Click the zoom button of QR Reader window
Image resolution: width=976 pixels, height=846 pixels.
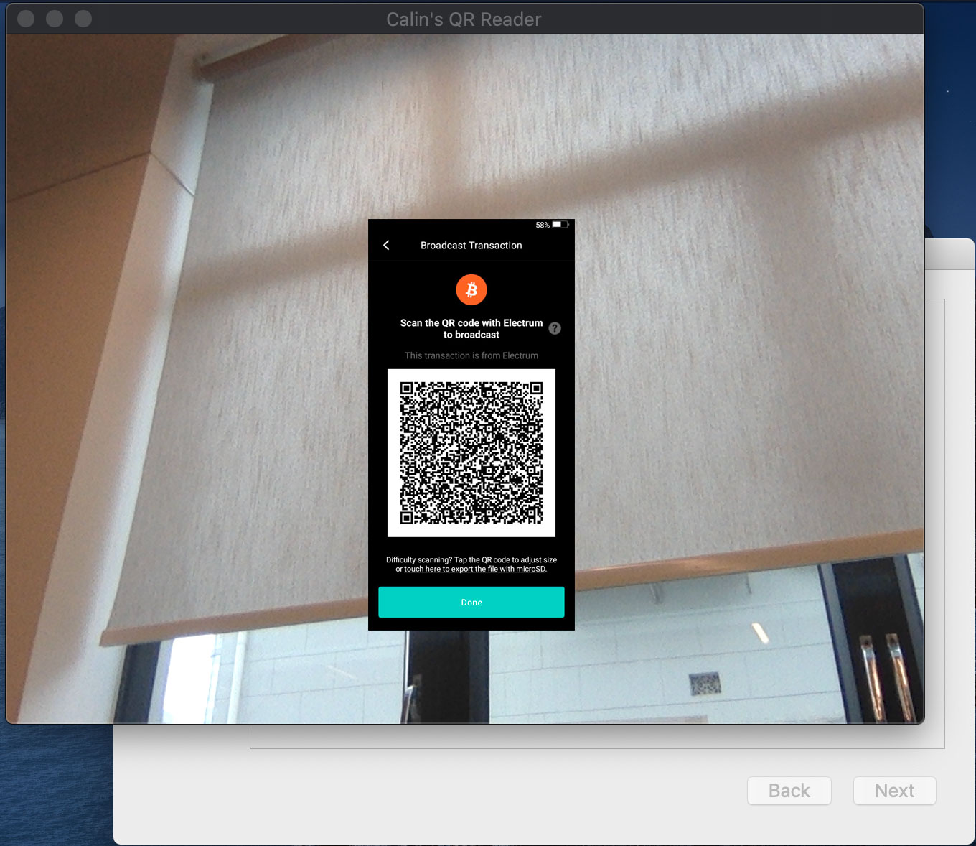click(x=83, y=19)
